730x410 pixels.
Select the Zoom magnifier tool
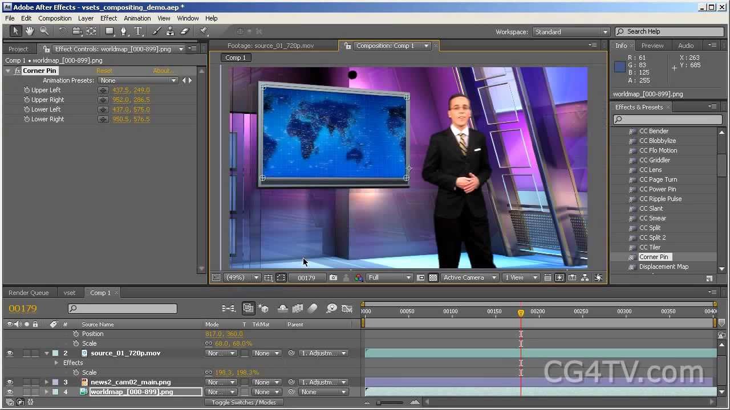pos(44,31)
